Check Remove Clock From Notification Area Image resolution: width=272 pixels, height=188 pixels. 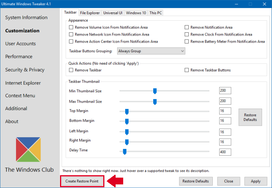tap(187, 35)
